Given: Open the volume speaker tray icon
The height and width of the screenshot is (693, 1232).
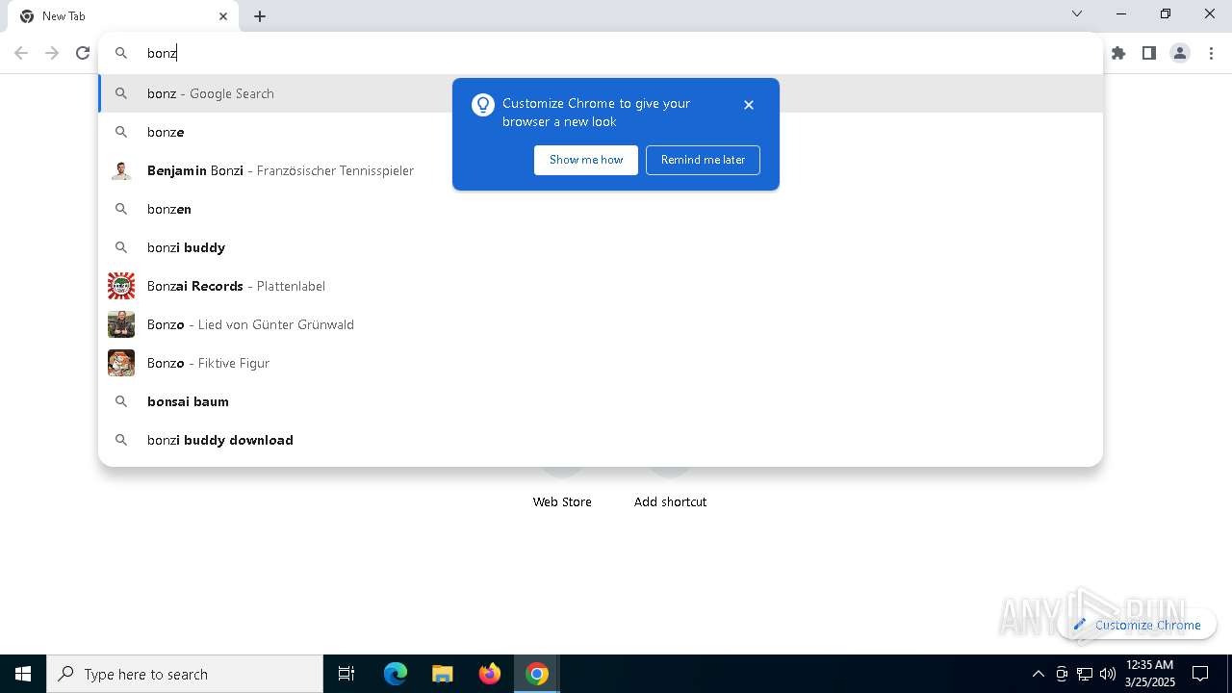Looking at the screenshot, I should coord(1108,674).
